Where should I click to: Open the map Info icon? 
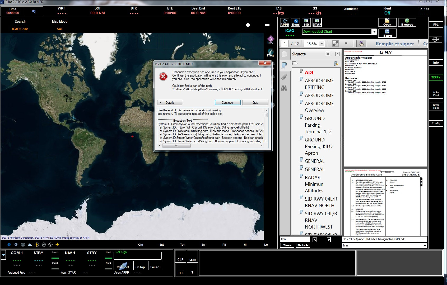[271, 40]
